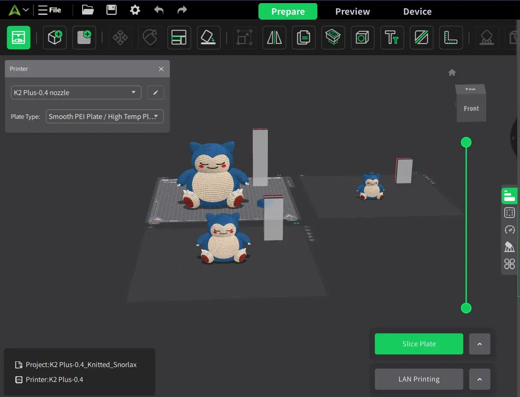Select the Measure ruler tool
This screenshot has width=520, height=397.
pyautogui.click(x=451, y=38)
